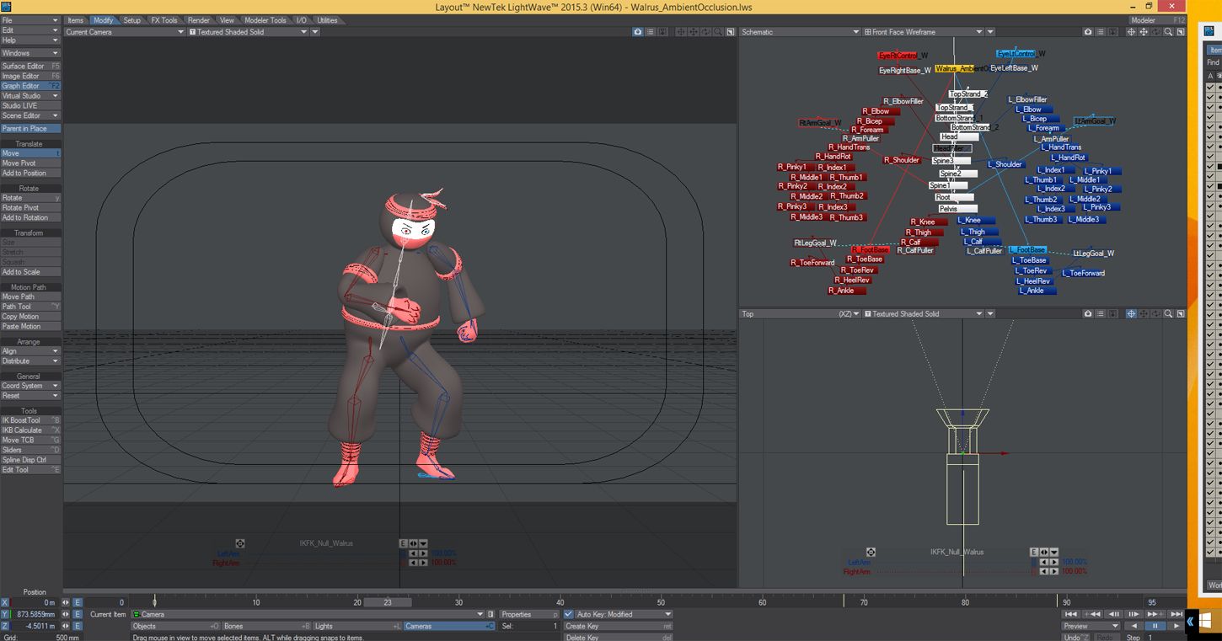Click zoom magnifier icon in Top viewport header
The image size is (1222, 641).
pos(1168,313)
